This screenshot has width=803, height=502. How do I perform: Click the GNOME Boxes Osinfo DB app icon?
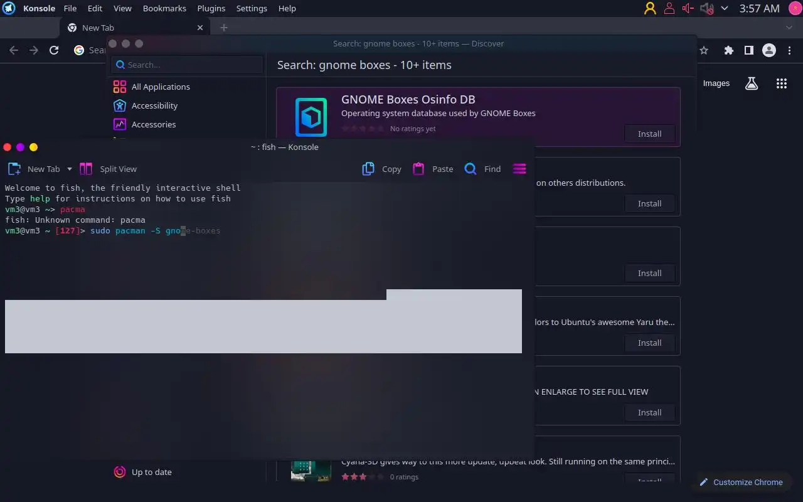311,117
